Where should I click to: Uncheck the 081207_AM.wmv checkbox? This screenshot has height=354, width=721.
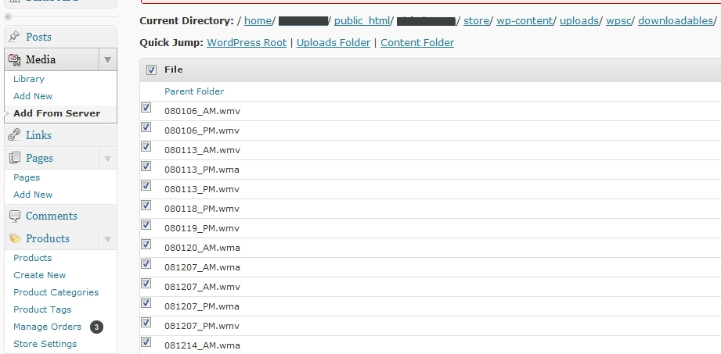(146, 284)
